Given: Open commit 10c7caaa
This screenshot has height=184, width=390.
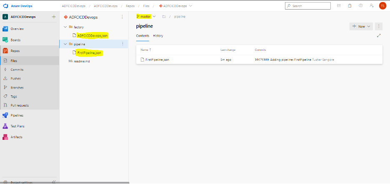Looking at the screenshot, I should (x=262, y=60).
